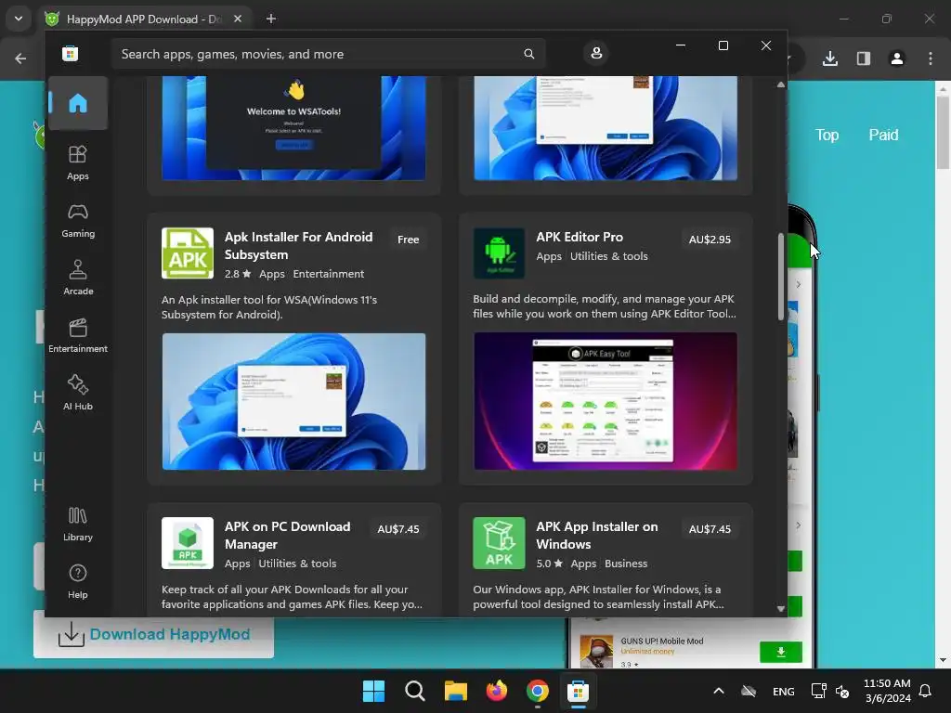Click the search magnifier icon in Store
Viewport: 951px width, 713px height.
pyautogui.click(x=528, y=54)
